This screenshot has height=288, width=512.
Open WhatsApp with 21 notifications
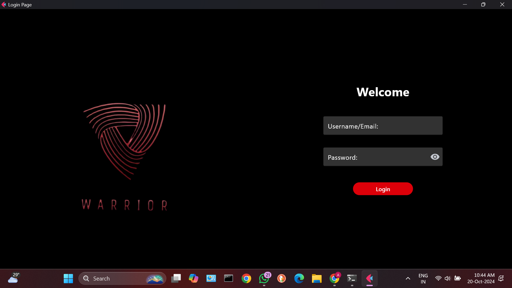click(x=264, y=278)
